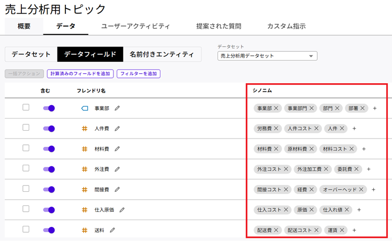The image size is (392, 241).
Task: Remove the 事業部門 synonym tag
Action: pyautogui.click(x=312, y=108)
